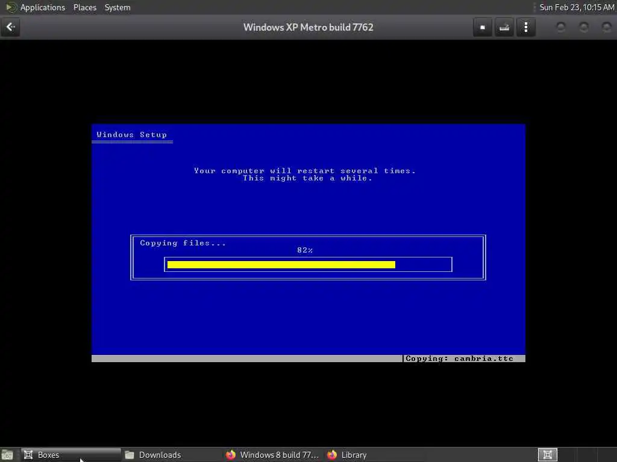The height and width of the screenshot is (462, 617).
Task: Click the 'Copying files...' label
Action: 183,243
